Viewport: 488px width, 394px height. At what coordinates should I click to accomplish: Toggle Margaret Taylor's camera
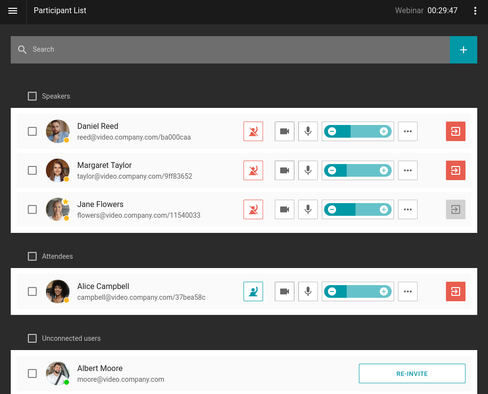(284, 170)
